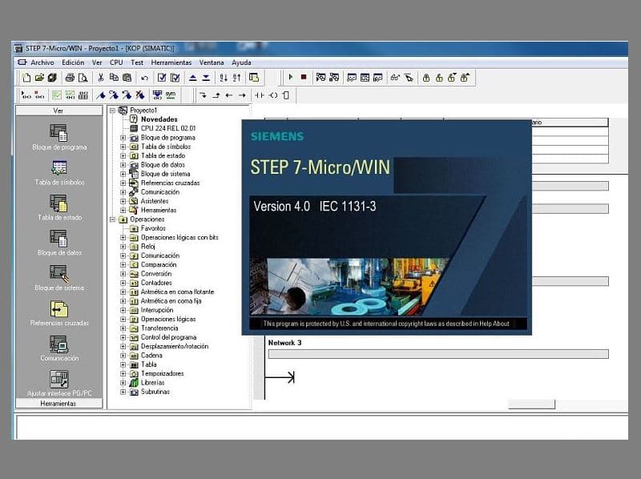Image resolution: width=641 pixels, height=479 pixels.
Task: Open Ajustar interface PG/PC icon
Action: click(x=58, y=384)
